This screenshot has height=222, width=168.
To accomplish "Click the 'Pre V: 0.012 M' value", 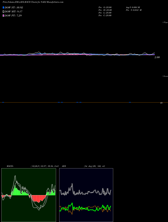I will (134, 10).
